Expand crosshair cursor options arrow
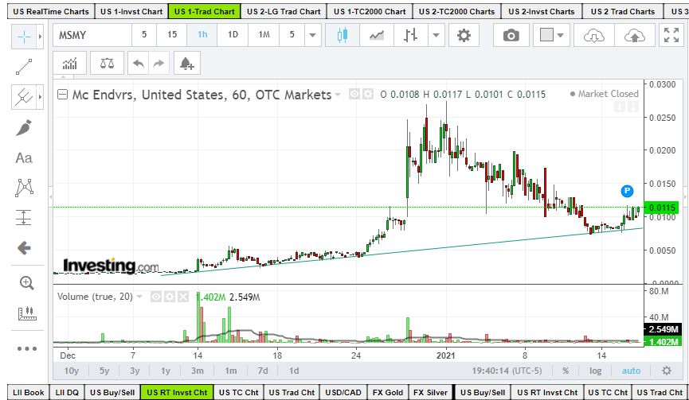 (41, 37)
